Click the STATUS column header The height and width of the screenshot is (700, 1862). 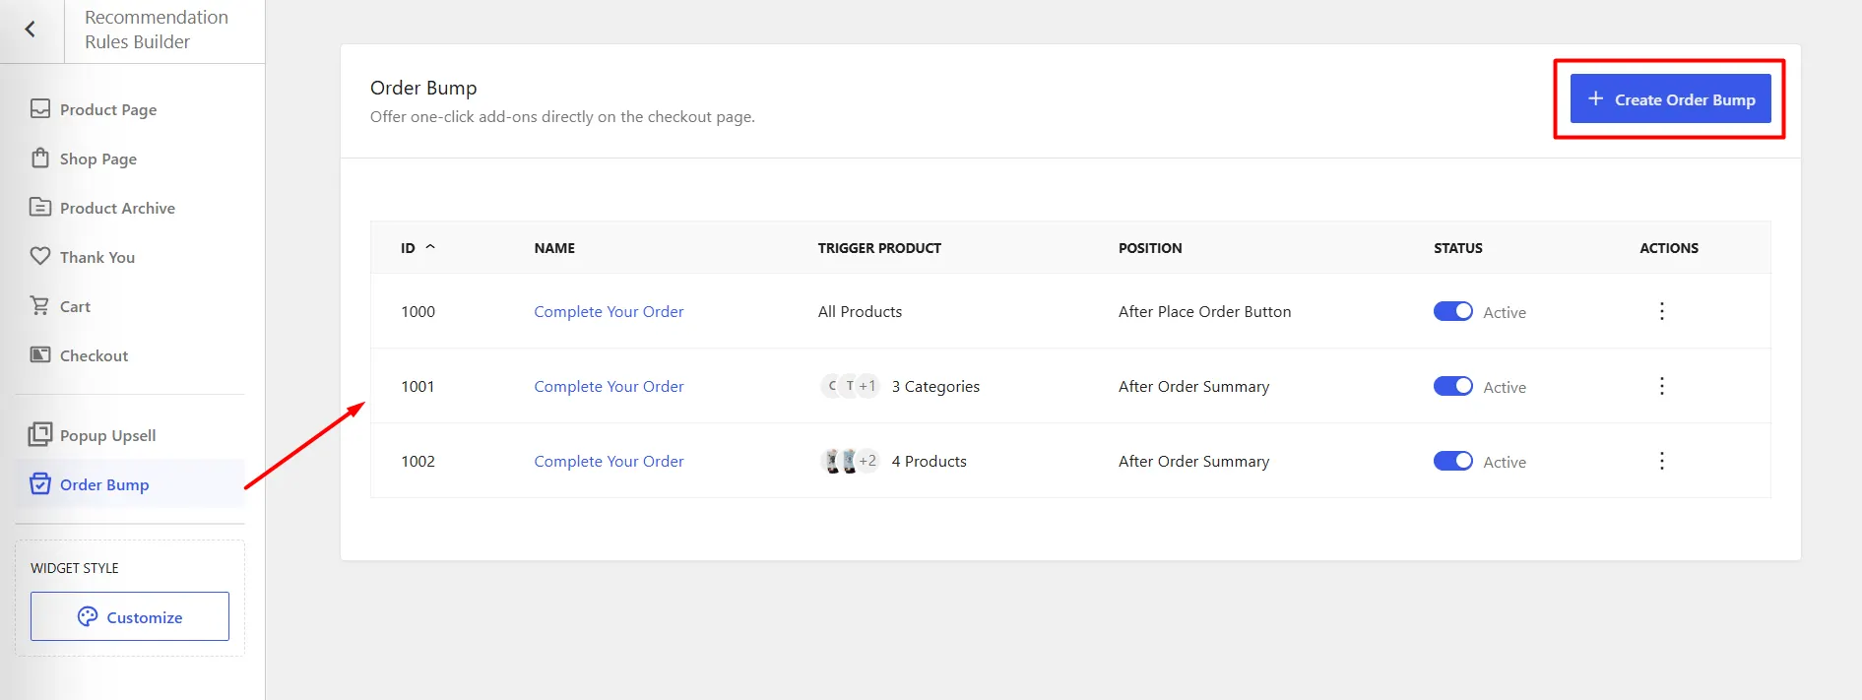point(1458,248)
